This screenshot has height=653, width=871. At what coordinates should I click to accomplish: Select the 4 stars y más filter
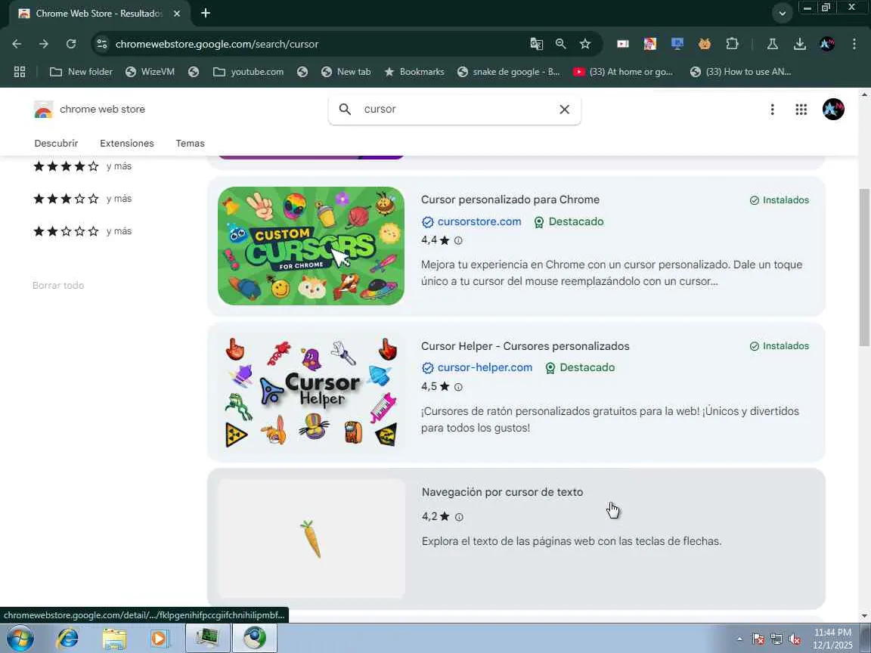click(x=82, y=166)
